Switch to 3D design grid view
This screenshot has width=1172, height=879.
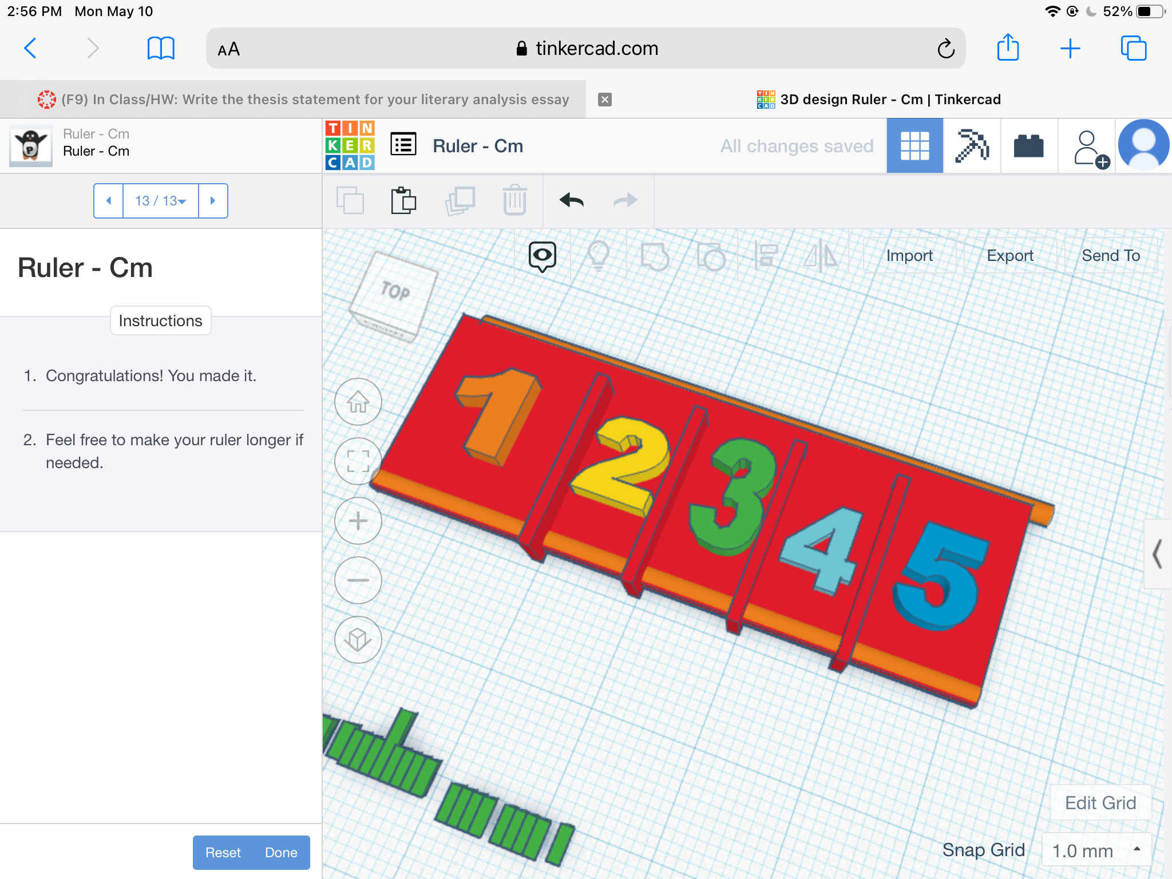(914, 145)
